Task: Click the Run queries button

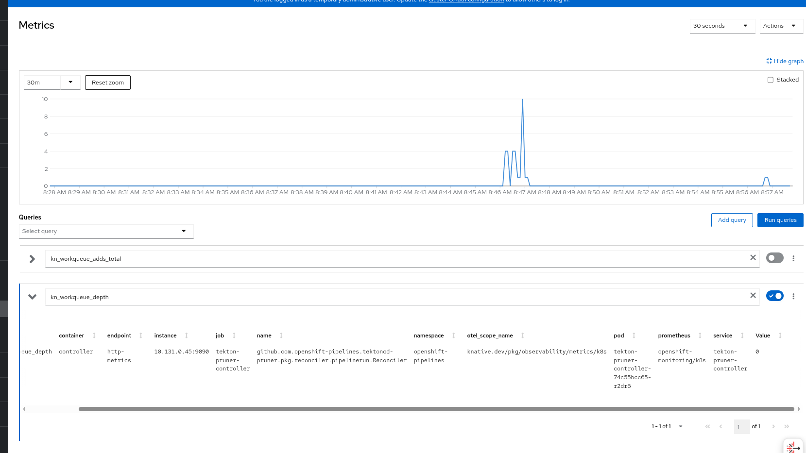Action: pos(780,220)
